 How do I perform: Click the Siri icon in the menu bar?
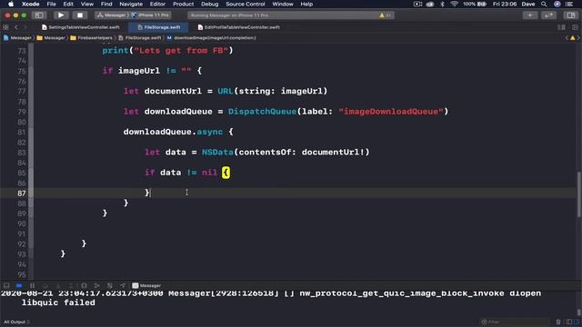pyautogui.click(x=557, y=4)
